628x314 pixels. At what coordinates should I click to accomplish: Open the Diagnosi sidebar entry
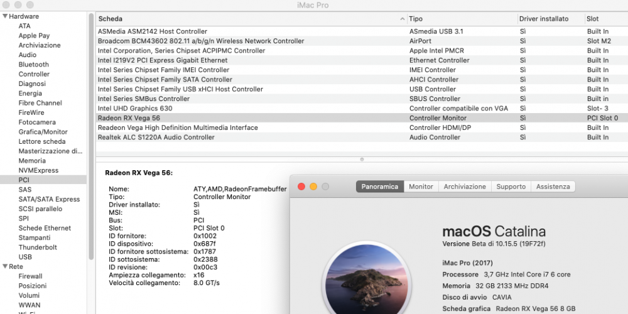(x=32, y=84)
